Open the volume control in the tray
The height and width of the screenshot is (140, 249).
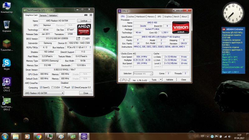(230, 137)
